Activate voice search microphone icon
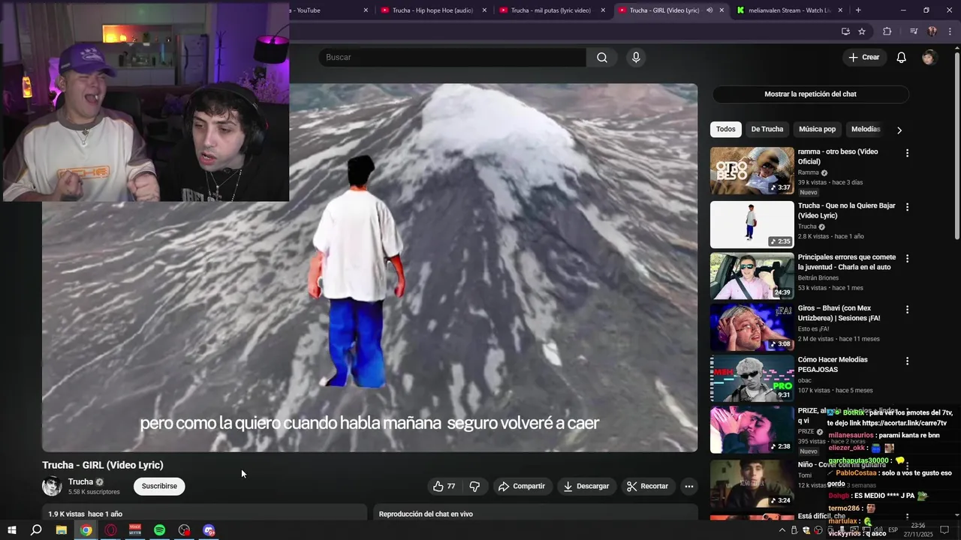This screenshot has width=961, height=540. [x=636, y=58]
